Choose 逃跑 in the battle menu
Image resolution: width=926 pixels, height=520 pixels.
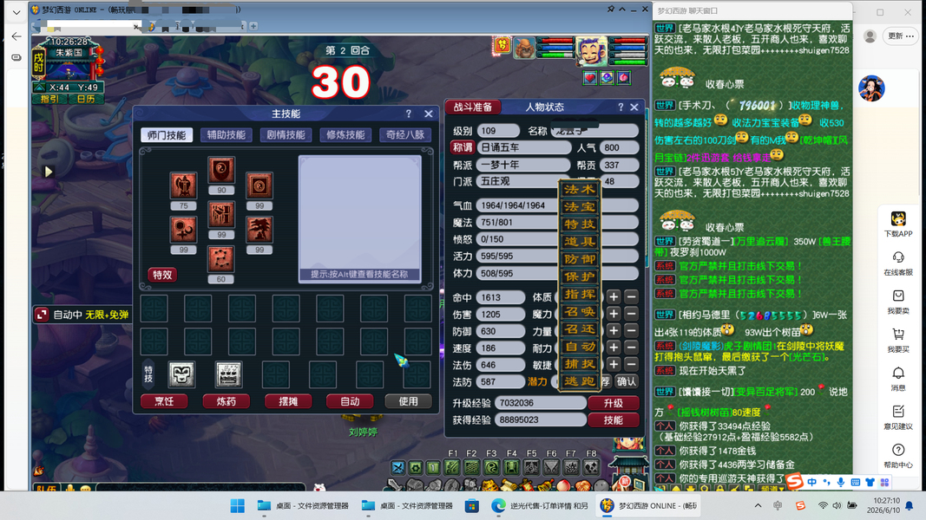[580, 381]
